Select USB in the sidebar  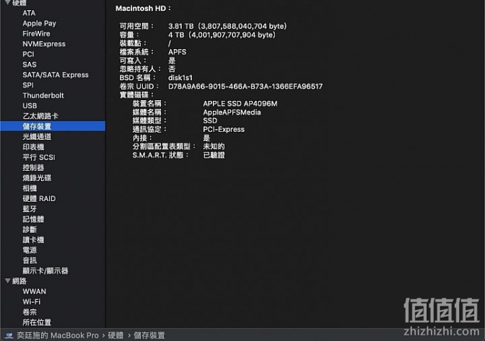tap(30, 106)
